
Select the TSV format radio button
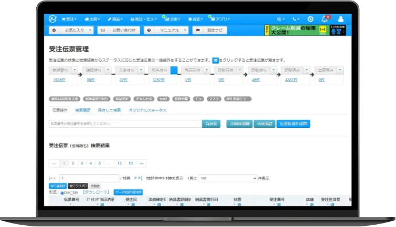coord(71,193)
